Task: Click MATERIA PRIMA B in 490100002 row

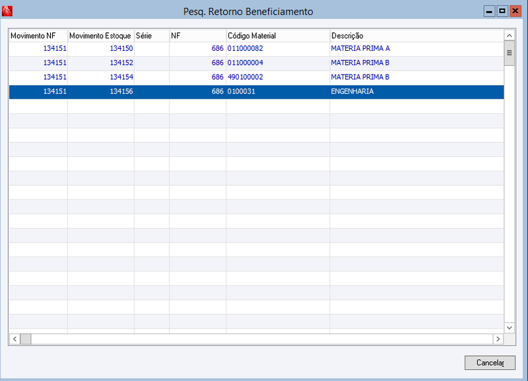Action: click(360, 77)
